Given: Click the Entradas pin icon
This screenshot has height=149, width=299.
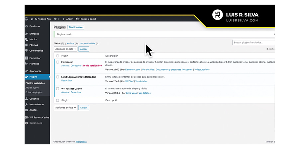Looking at the screenshot, I should coord(27,34).
